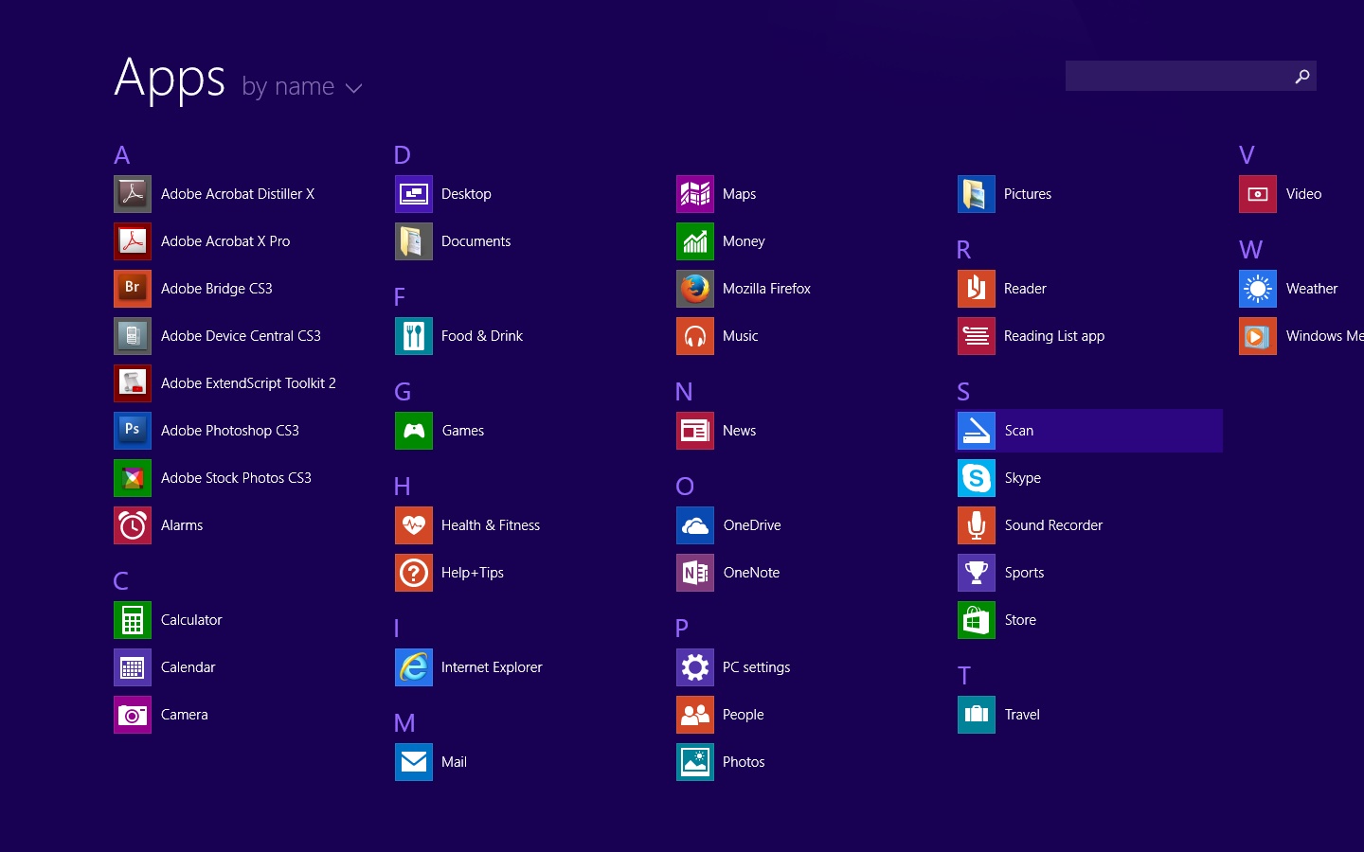The width and height of the screenshot is (1364, 852).
Task: Open the OneDrive cloud icon
Action: (695, 525)
